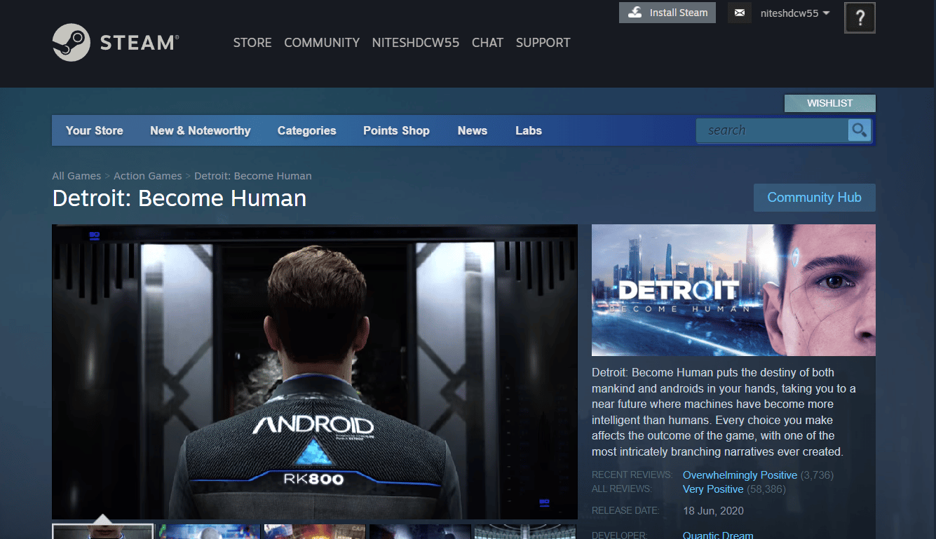Click the Quantic Dream developer link
The image size is (936, 539).
(718, 535)
